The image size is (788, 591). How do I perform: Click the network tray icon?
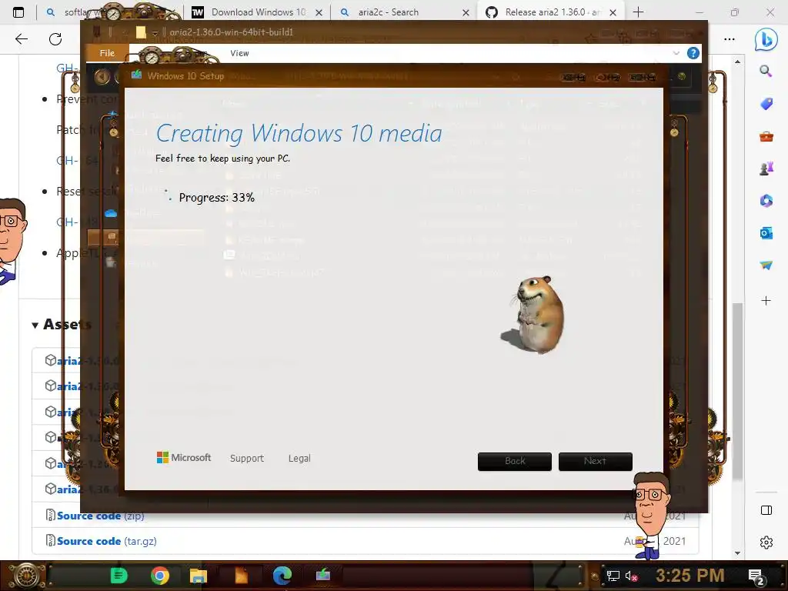pos(613,576)
